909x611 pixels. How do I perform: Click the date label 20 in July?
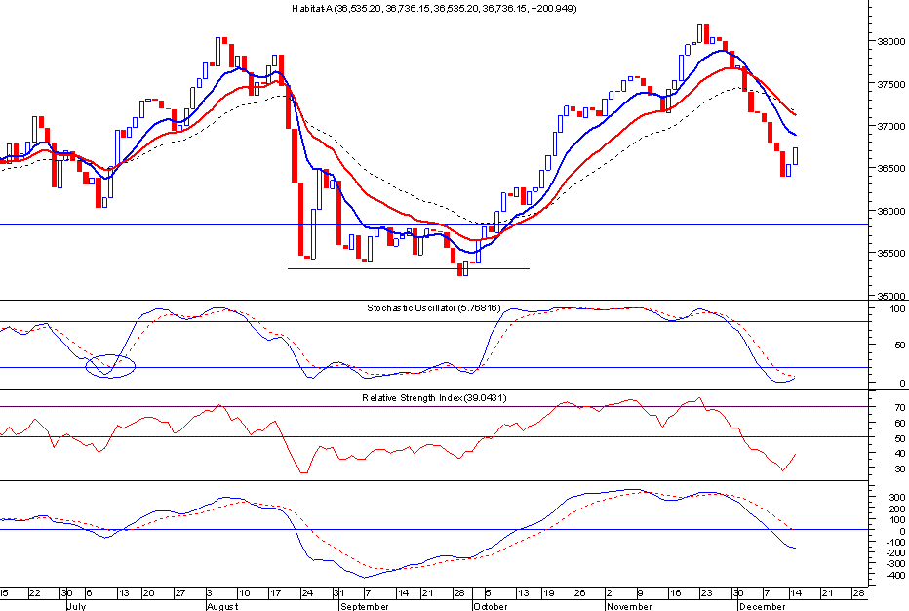[x=148, y=593]
